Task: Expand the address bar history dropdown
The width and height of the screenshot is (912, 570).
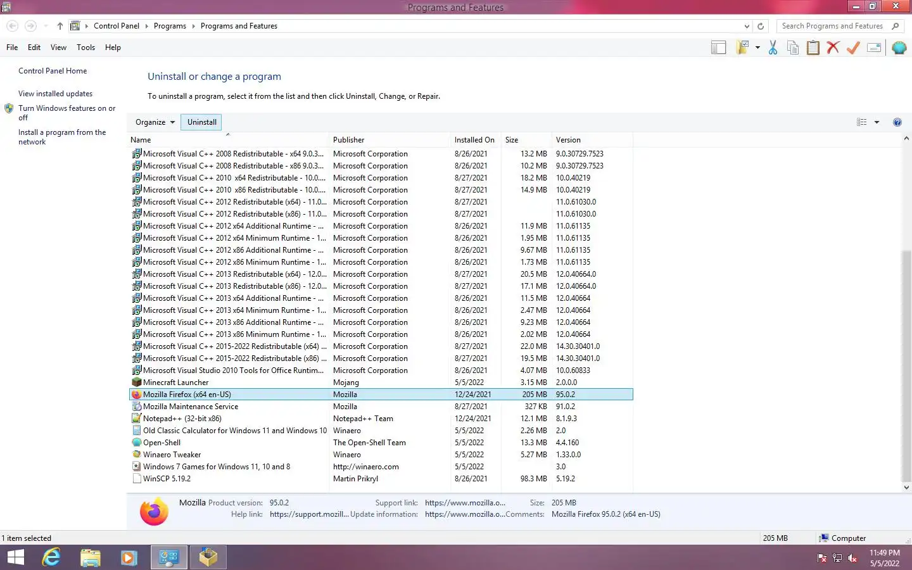Action: [747, 26]
